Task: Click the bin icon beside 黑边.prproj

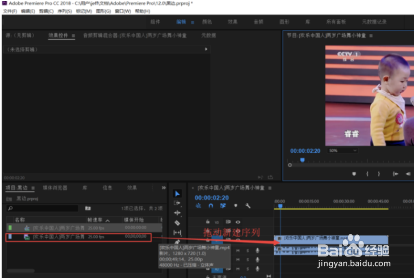Action: point(9,199)
